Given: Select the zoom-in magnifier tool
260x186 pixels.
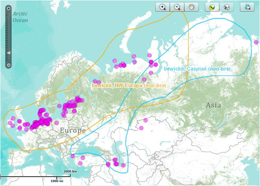Looking at the screenshot, I should coord(163,7).
